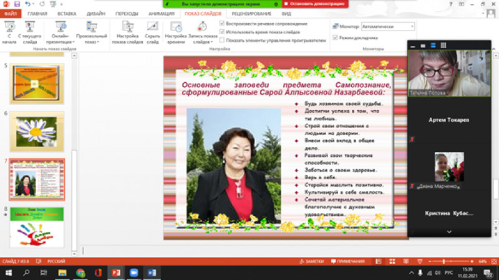Open Set Up Slide Show settings
499x280 pixels.
tap(128, 32)
